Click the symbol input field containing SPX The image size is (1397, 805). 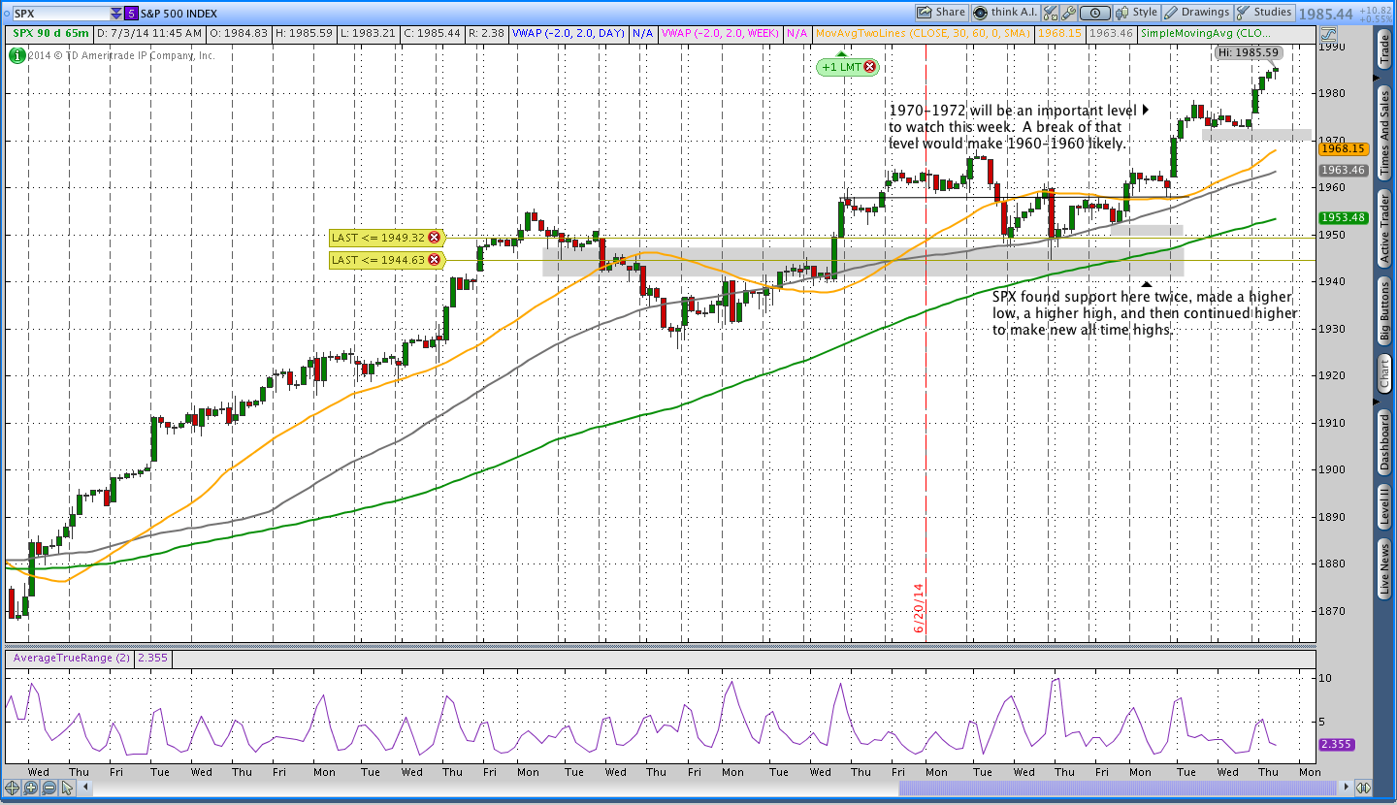click(x=59, y=13)
